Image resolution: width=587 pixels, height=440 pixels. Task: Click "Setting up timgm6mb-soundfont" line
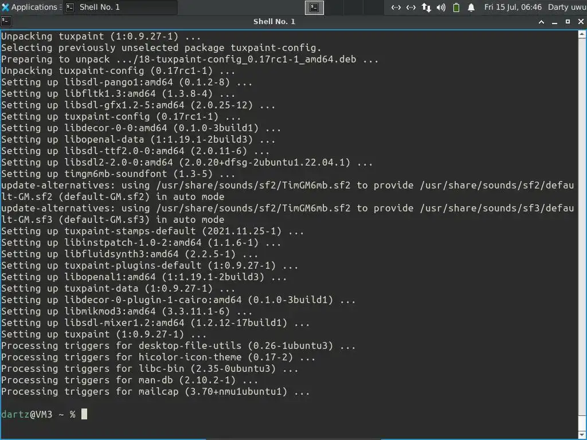click(118, 174)
